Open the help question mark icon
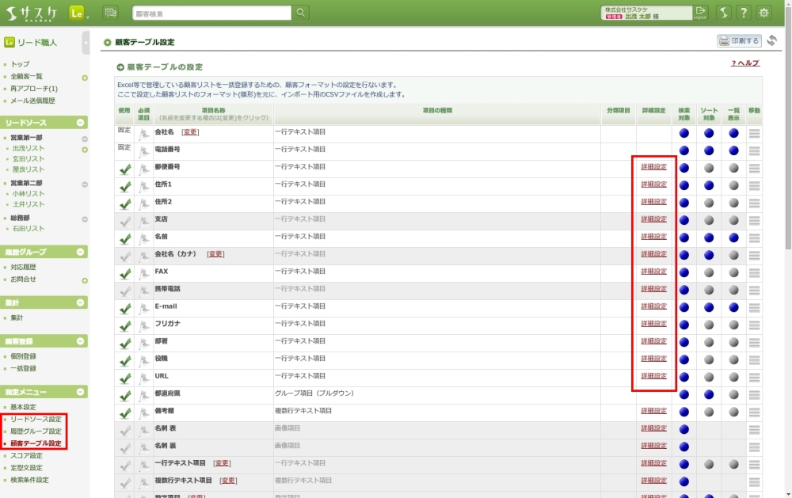 click(x=744, y=13)
